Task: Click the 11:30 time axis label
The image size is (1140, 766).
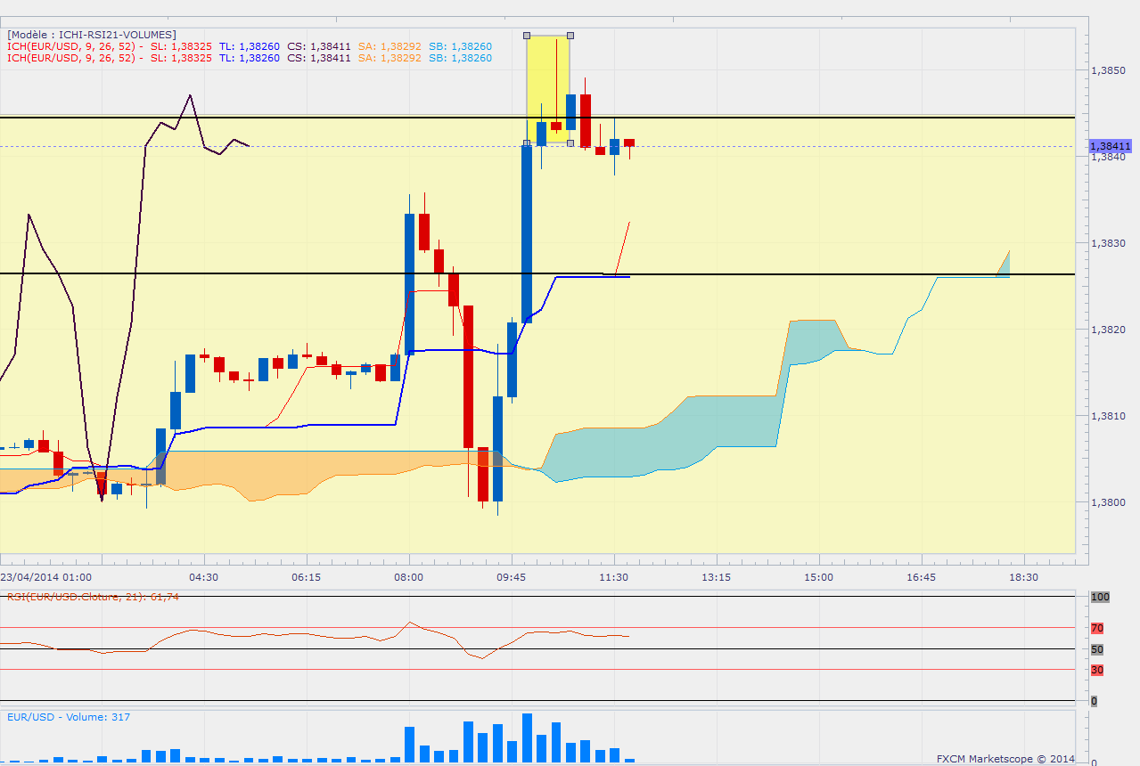Action: (x=614, y=577)
